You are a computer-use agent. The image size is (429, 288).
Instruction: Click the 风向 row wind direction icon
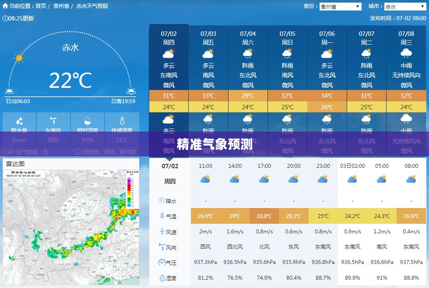point(162,247)
